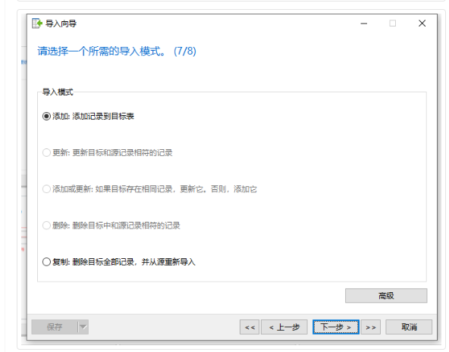
Task: Choose the 添加或更新 radio option
Action: [149, 188]
